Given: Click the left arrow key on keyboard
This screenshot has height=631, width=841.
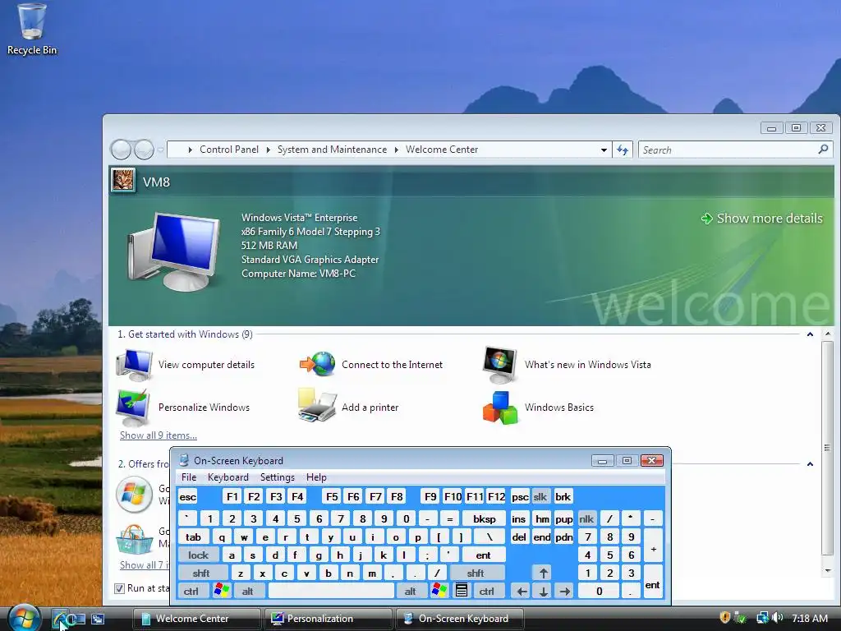Looking at the screenshot, I should [522, 591].
